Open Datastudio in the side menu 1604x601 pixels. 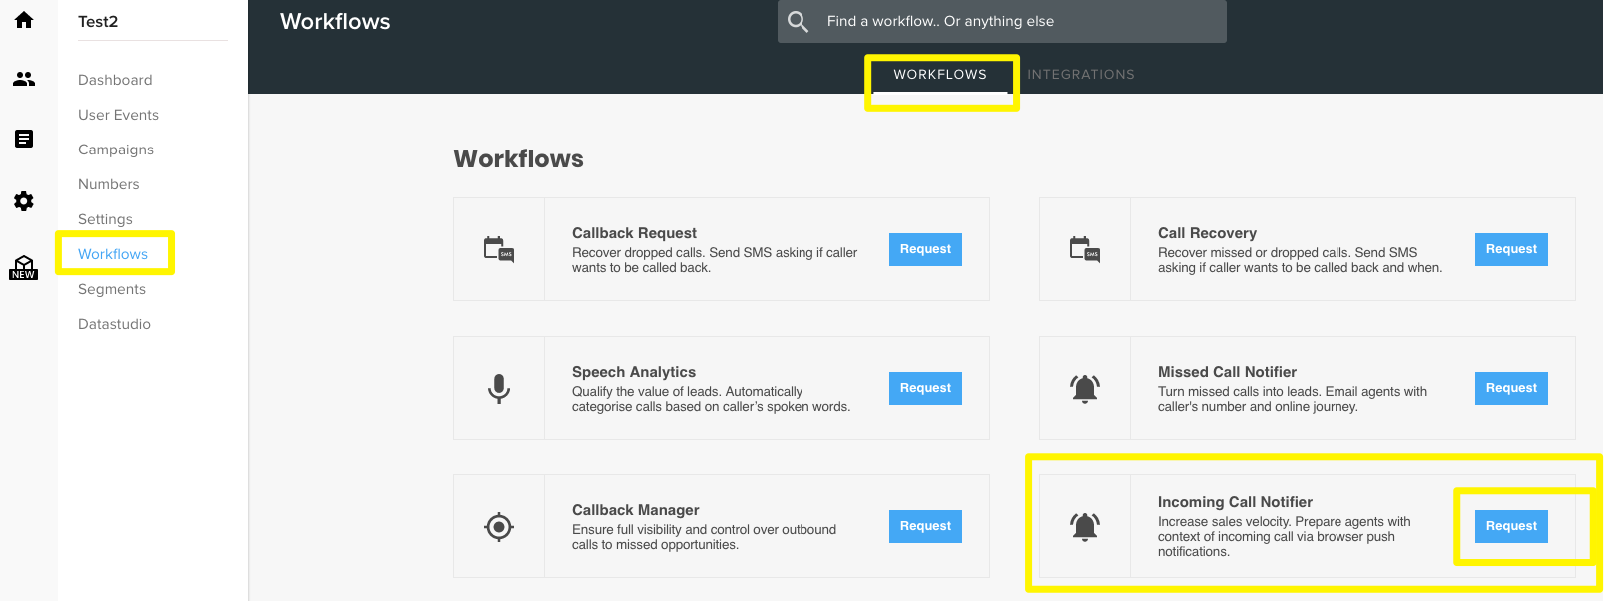coord(114,324)
